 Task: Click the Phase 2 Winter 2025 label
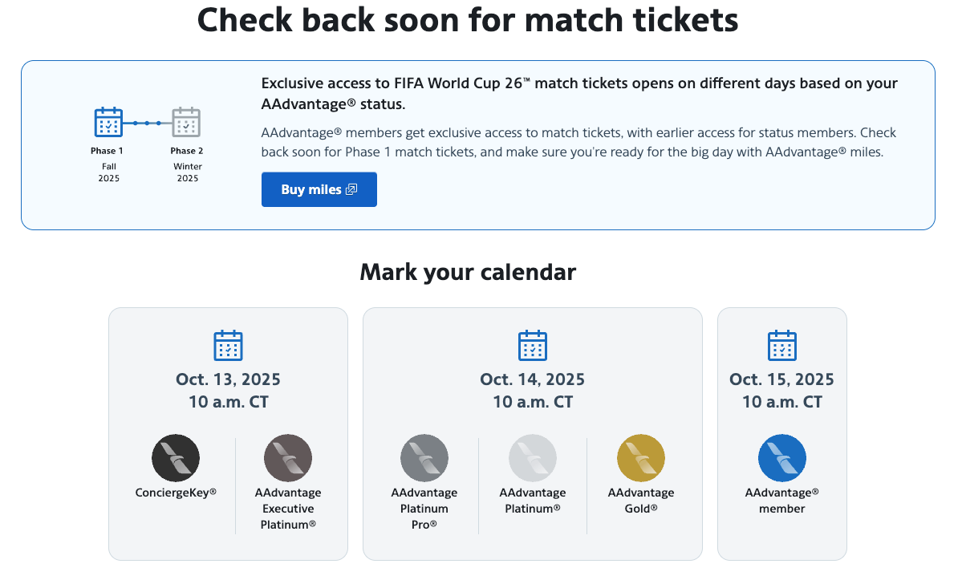[x=187, y=164]
